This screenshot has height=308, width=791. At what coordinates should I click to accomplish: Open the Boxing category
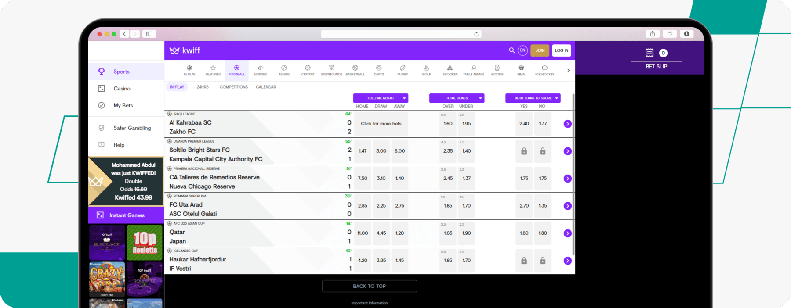pos(497,70)
